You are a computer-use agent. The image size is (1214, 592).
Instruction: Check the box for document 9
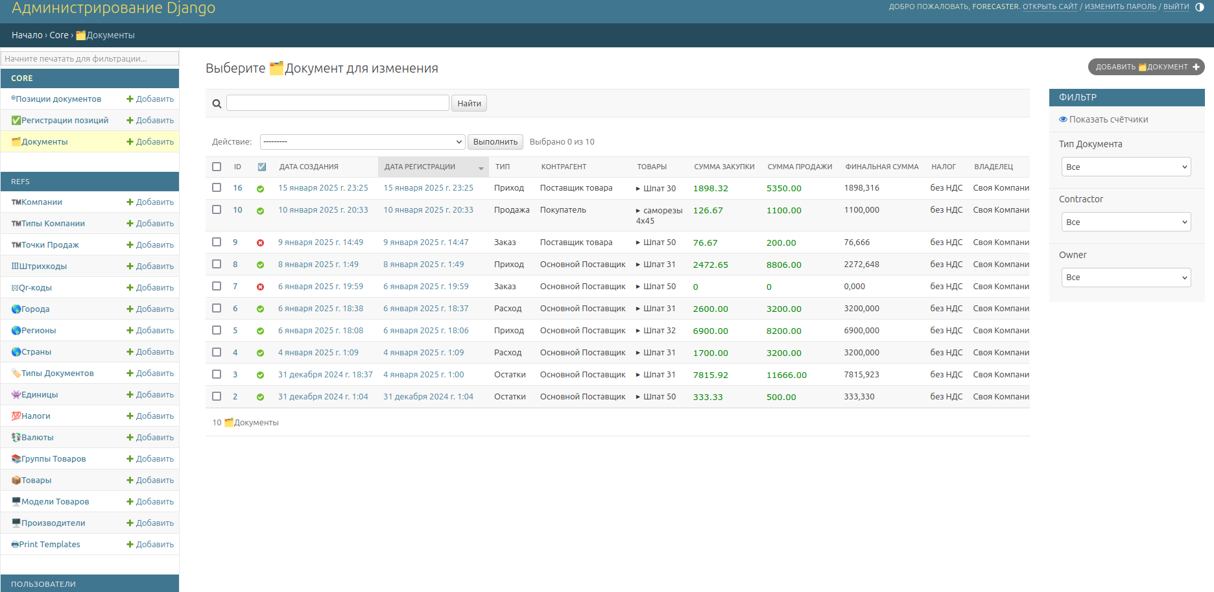tap(217, 242)
